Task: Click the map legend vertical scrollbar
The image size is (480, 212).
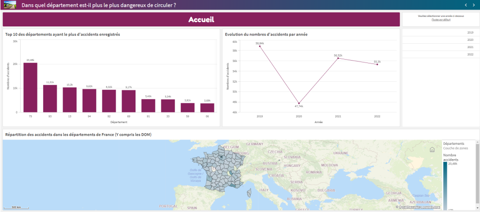Action: pos(477,173)
